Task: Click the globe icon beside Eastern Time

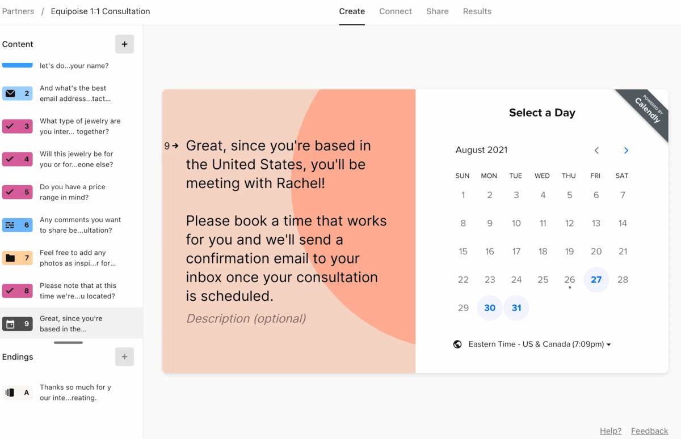Action: (x=457, y=344)
